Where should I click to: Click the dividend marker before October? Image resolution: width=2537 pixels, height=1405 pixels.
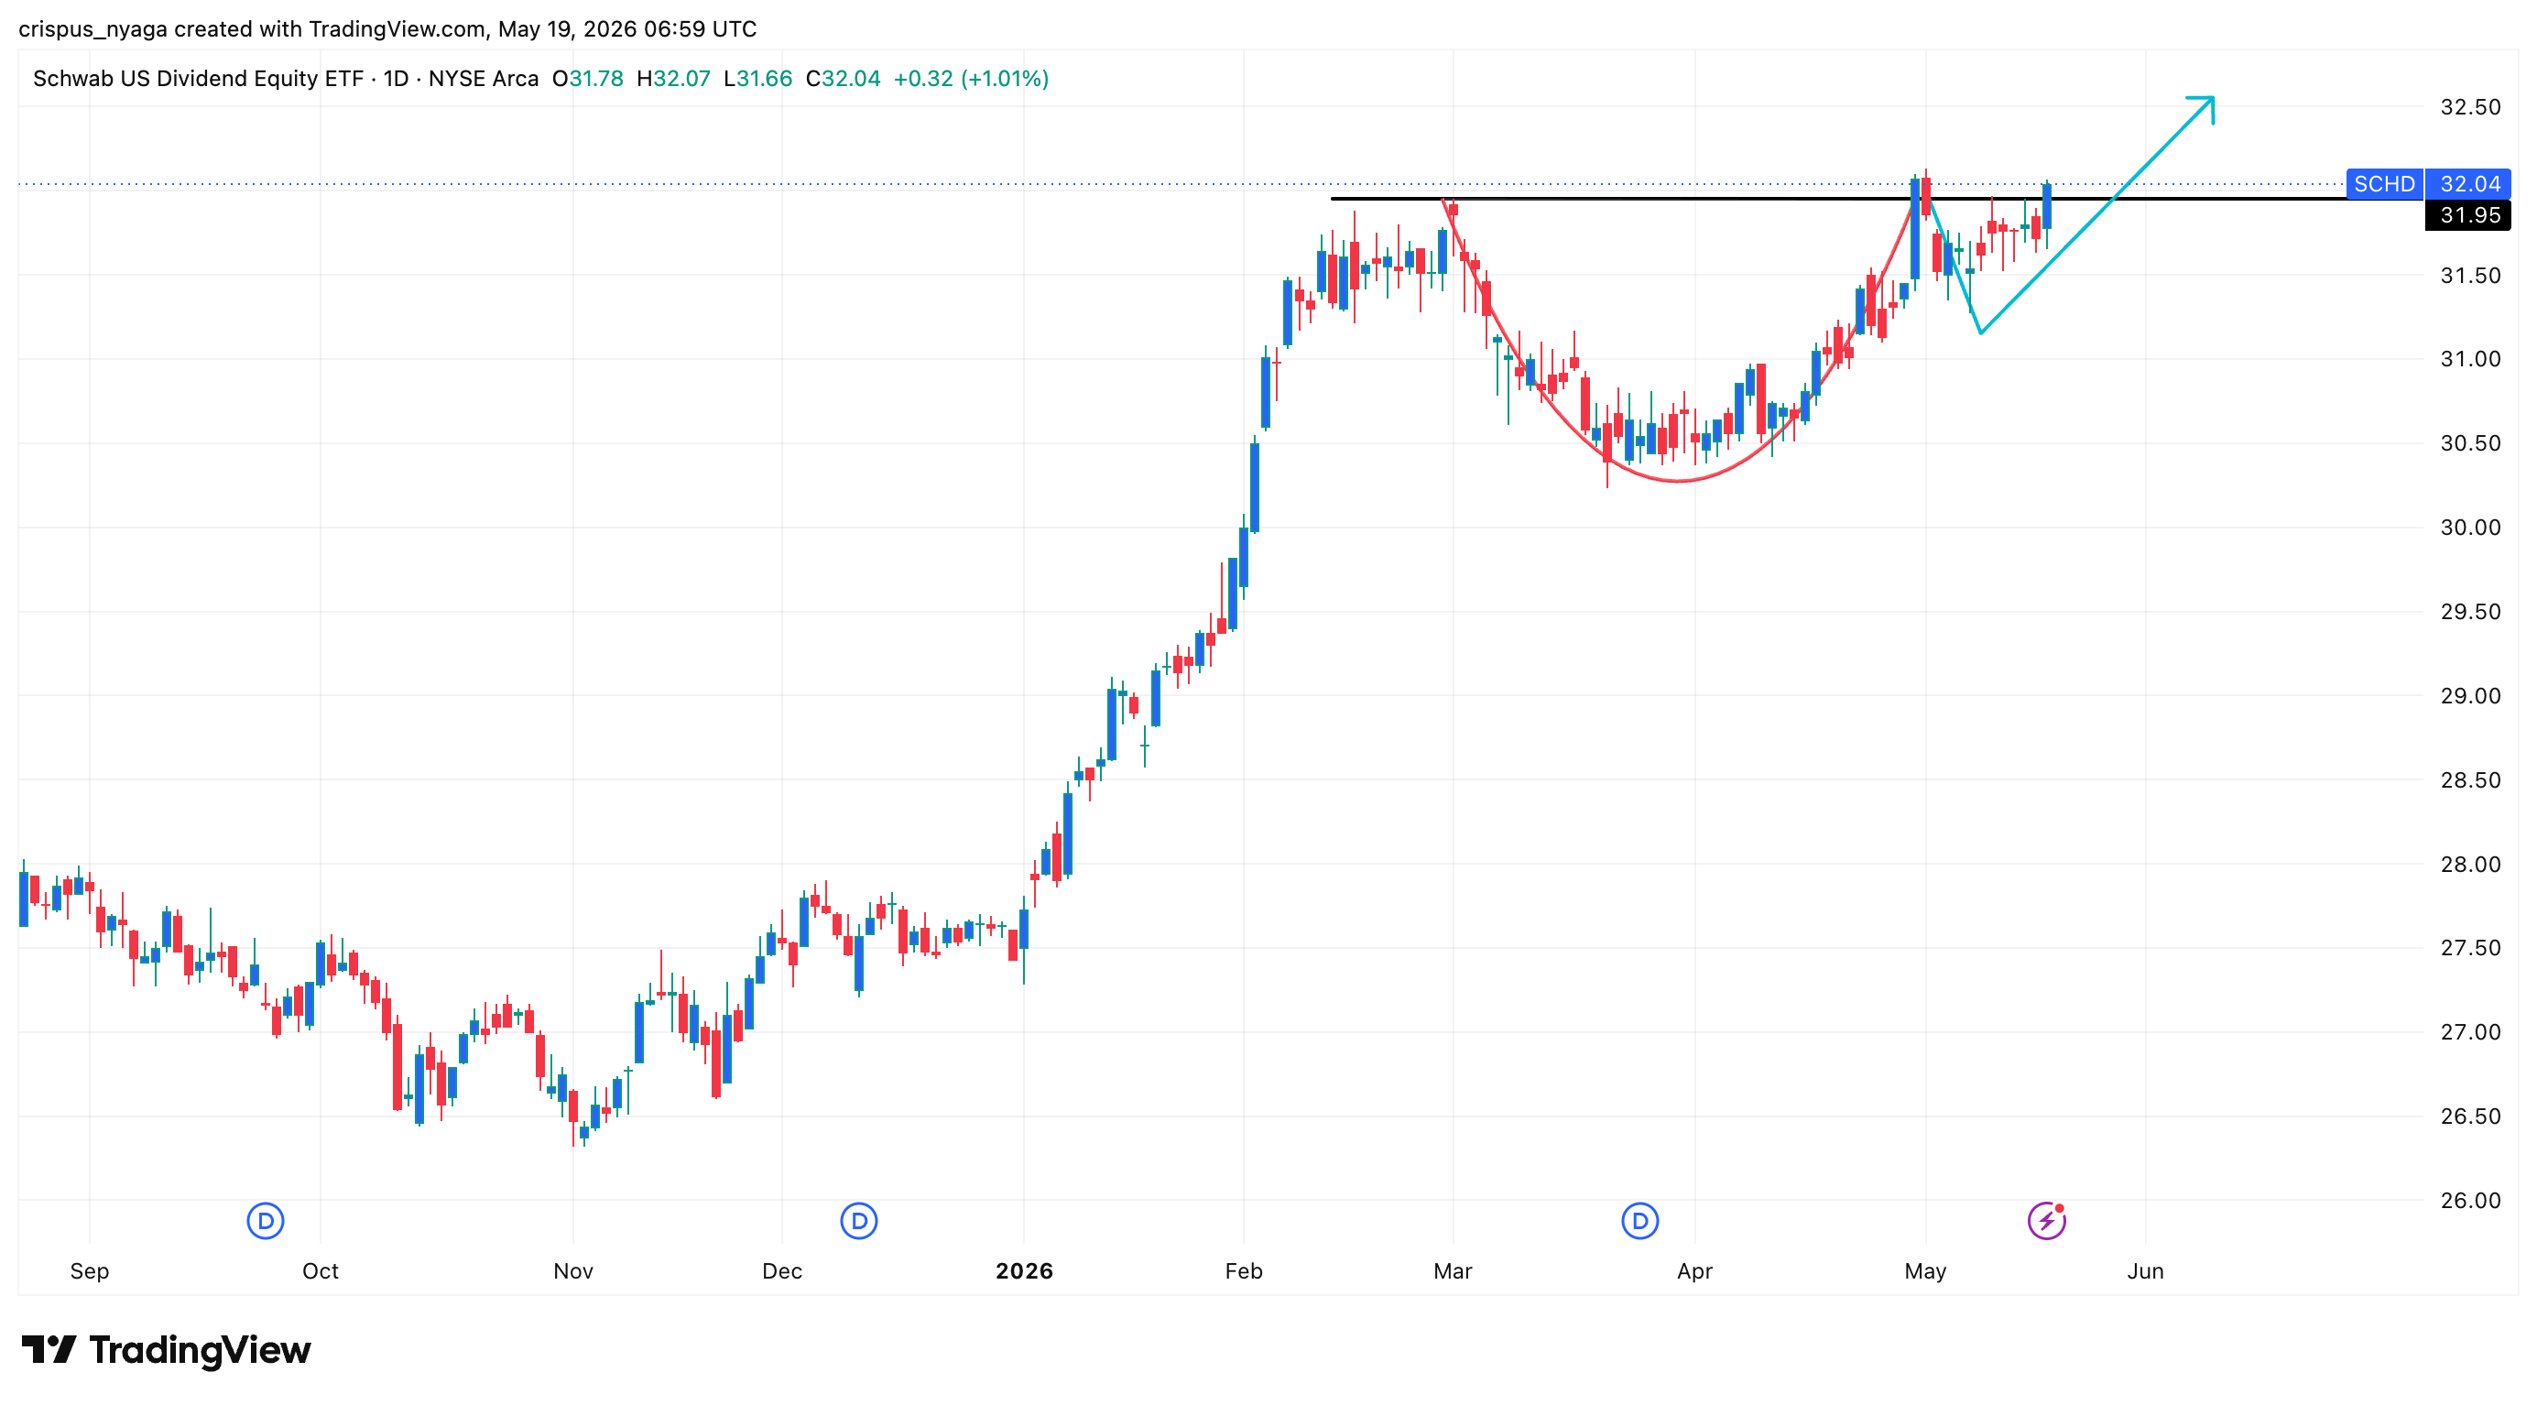(265, 1221)
